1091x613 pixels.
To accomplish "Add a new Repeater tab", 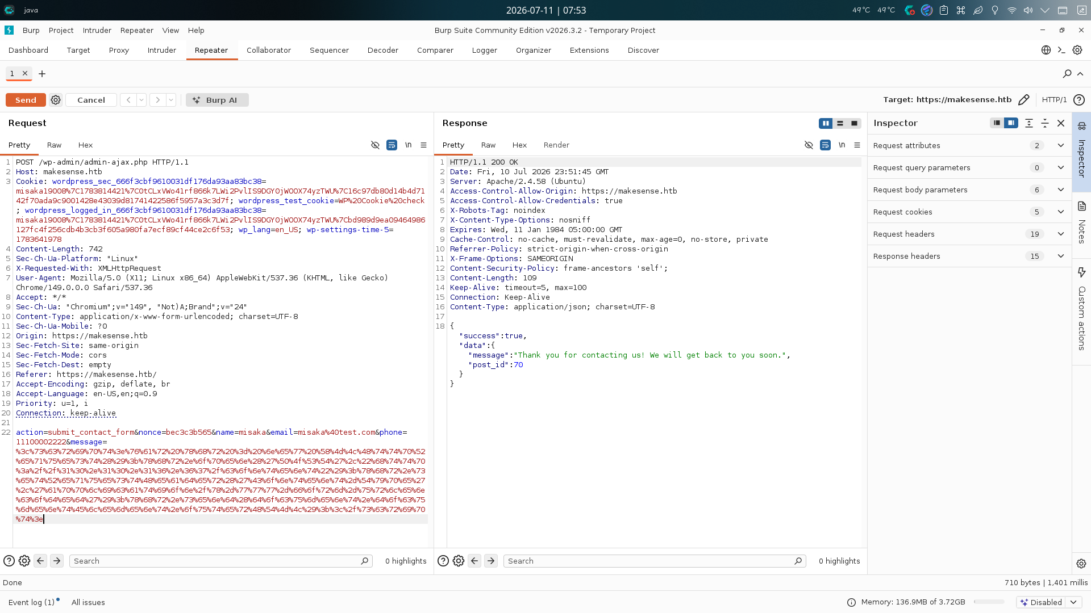I will click(x=42, y=74).
